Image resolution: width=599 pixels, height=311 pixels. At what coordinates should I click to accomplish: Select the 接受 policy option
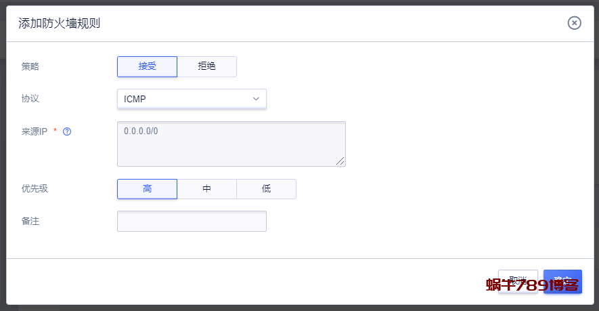pyautogui.click(x=147, y=66)
